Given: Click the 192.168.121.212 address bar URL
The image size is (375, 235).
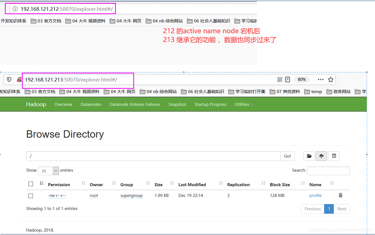Looking at the screenshot, I should [66, 9].
